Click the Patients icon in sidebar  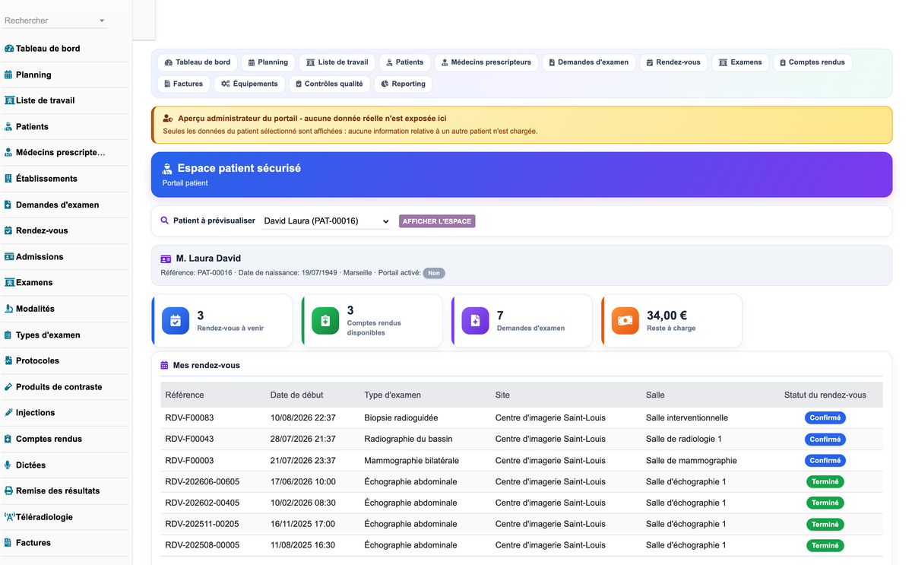(x=8, y=127)
